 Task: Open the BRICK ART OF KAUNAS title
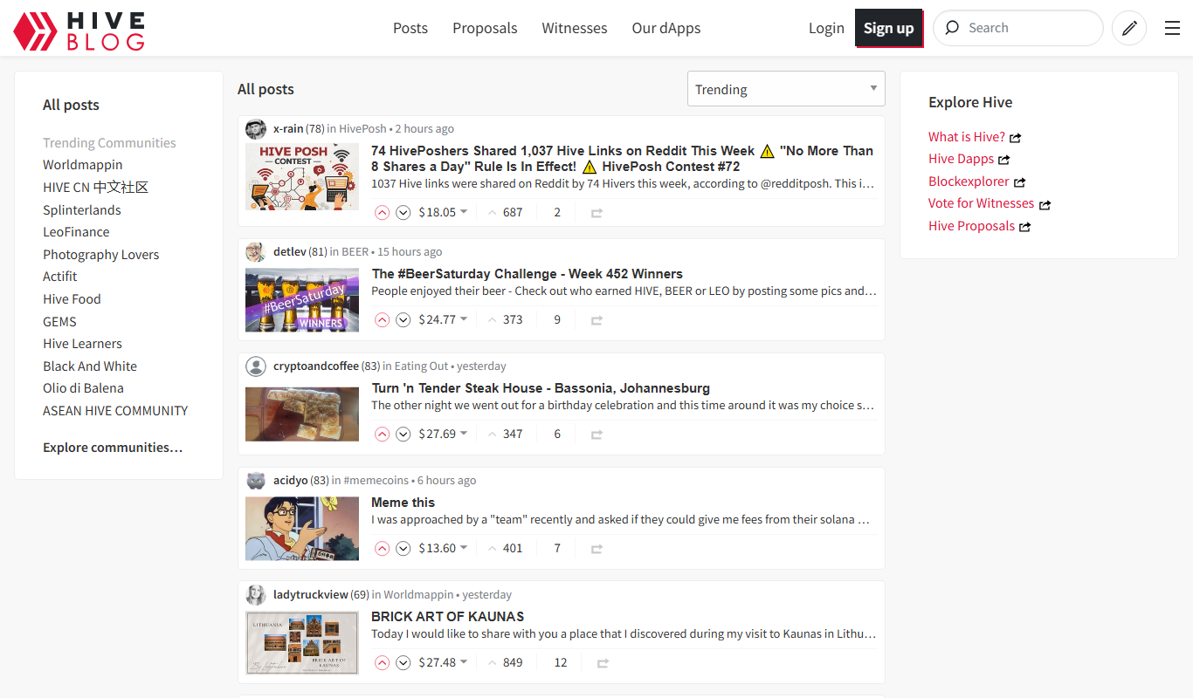click(x=447, y=617)
